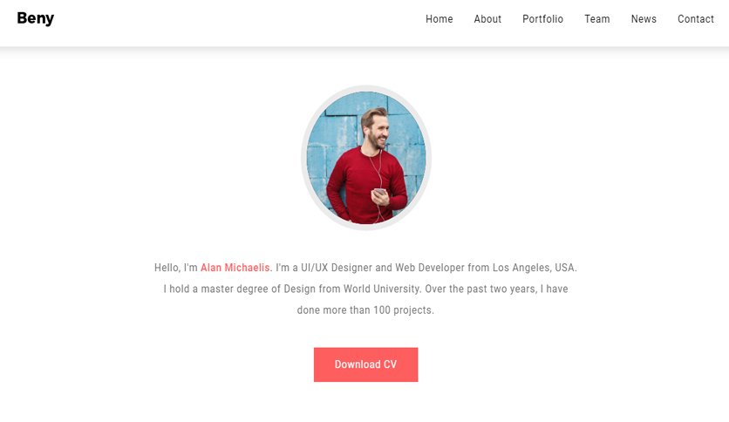The height and width of the screenshot is (422, 729).
Task: Go to the About section
Action: point(487,19)
